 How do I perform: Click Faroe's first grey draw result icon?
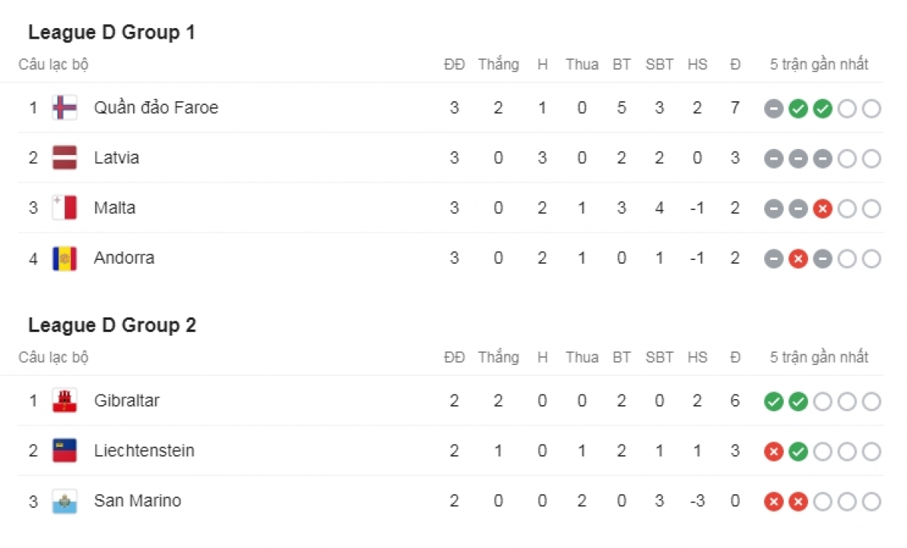click(x=773, y=109)
